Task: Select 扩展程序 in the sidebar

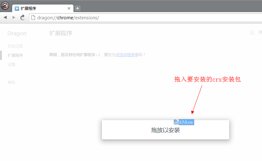Action: (15, 55)
